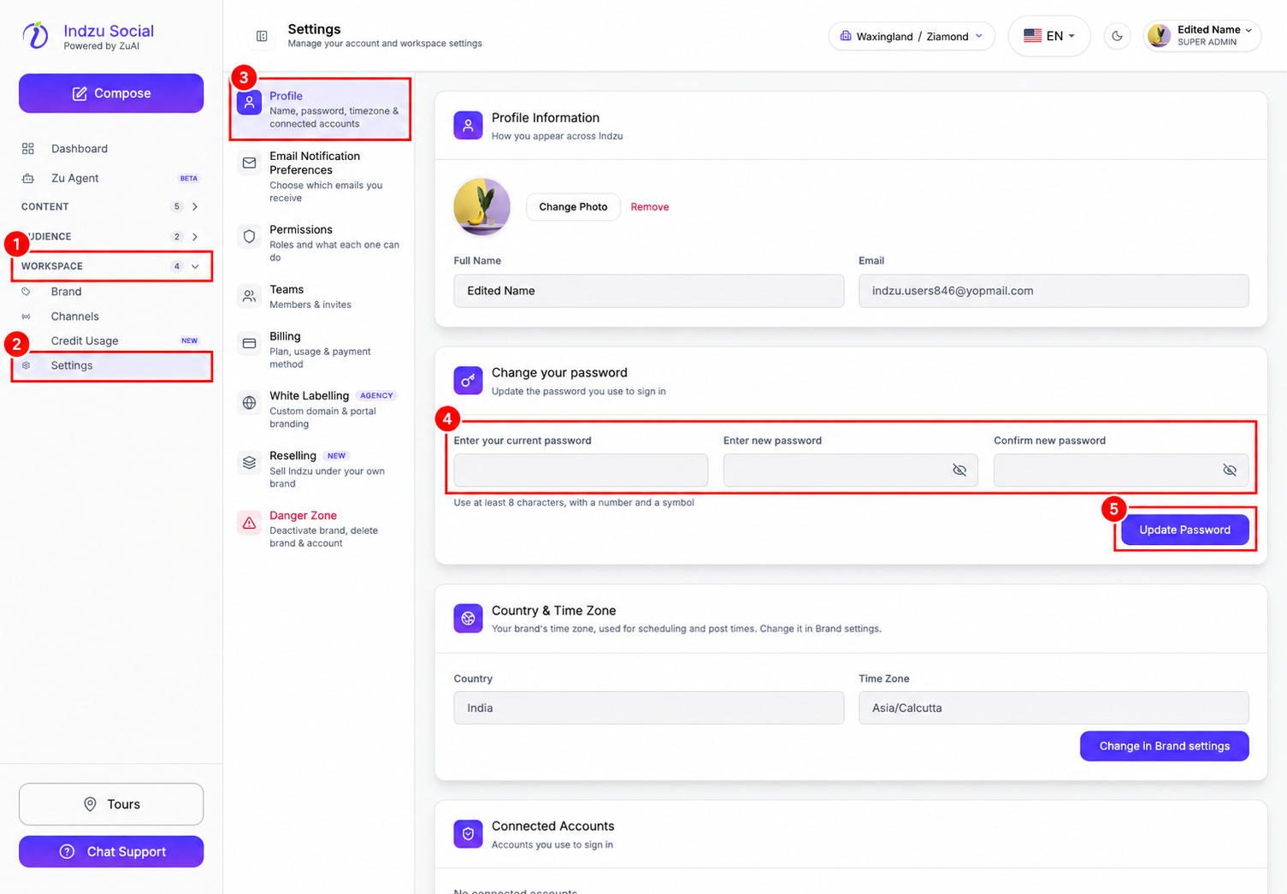Viewport: 1287px width, 894px height.
Task: Show the new password via eye icon
Action: click(x=959, y=471)
